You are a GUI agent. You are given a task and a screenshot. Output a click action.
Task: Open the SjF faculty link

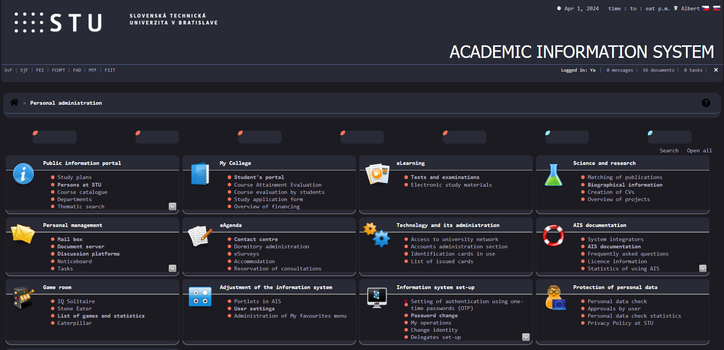pos(24,70)
